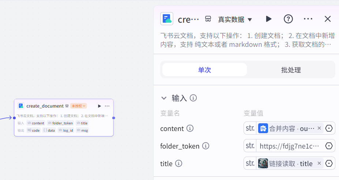
Task: Switch to the 单次 tab
Action: point(204,70)
